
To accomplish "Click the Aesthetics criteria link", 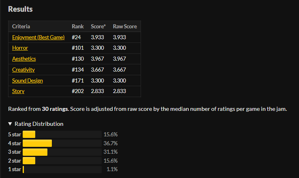I will [x=24, y=59].
